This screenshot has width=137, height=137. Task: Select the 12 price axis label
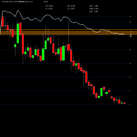click(130, 77)
